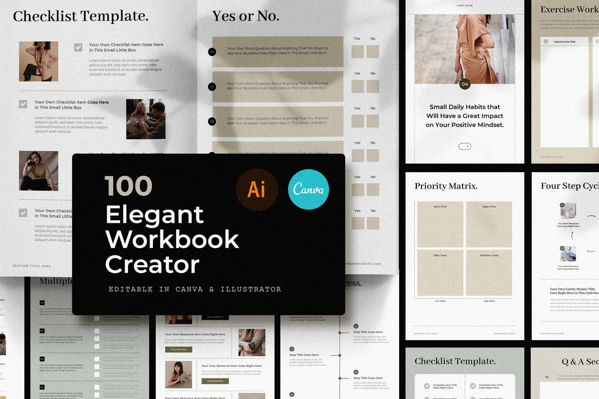Click the Column One Title text

point(564,42)
